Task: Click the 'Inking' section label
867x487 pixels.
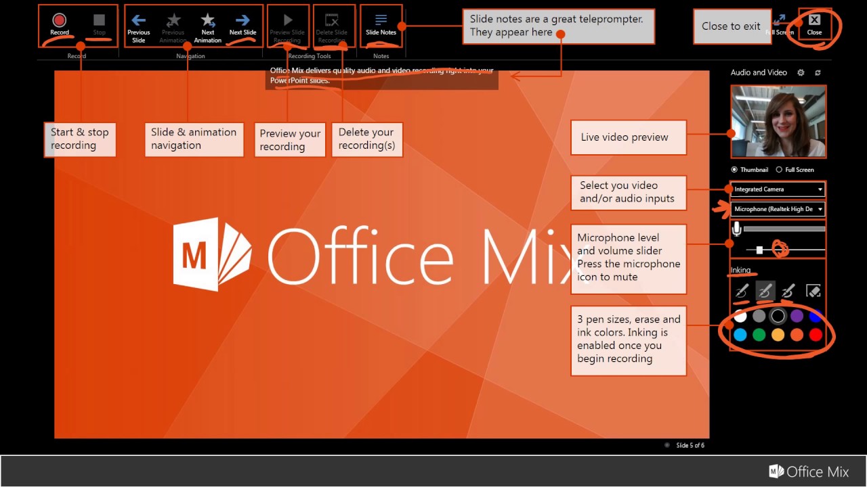Action: click(740, 270)
